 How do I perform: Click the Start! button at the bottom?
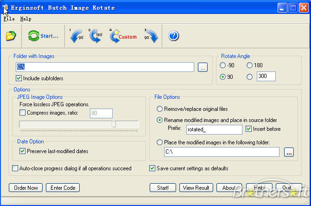coord(163,188)
